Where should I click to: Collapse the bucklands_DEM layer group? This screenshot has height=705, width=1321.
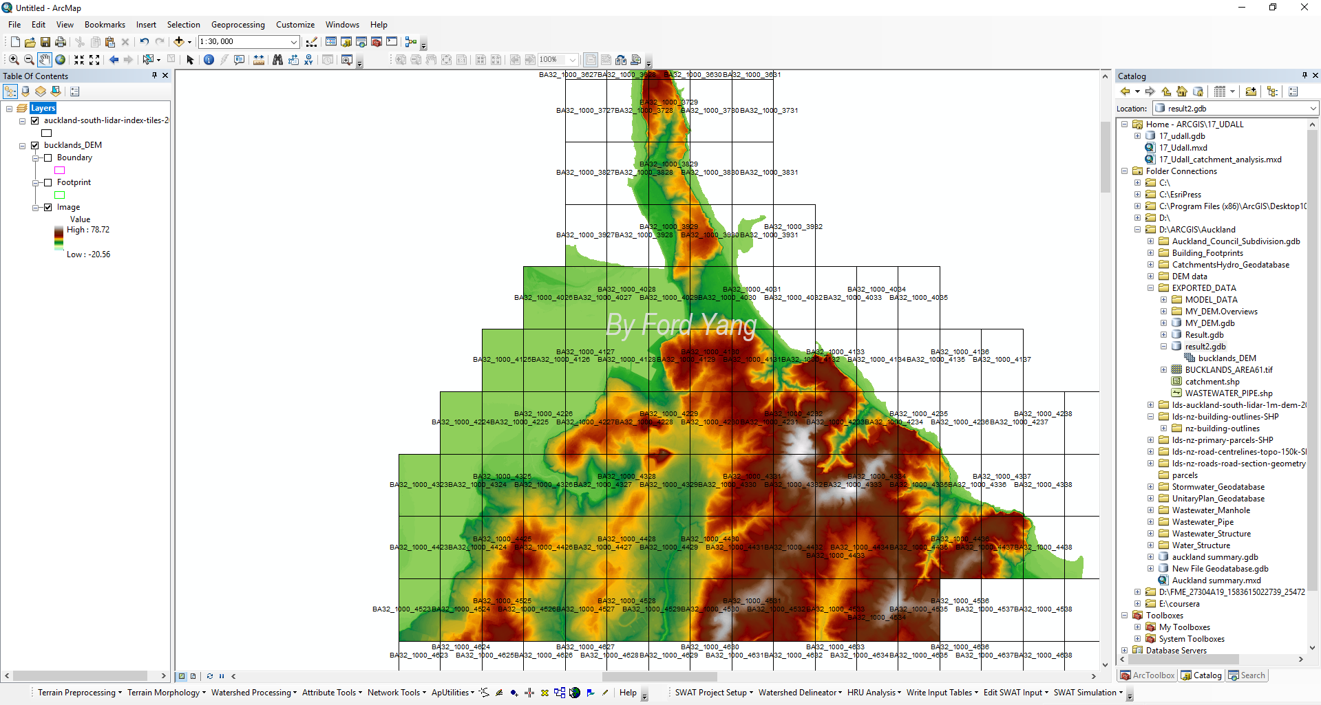click(22, 145)
